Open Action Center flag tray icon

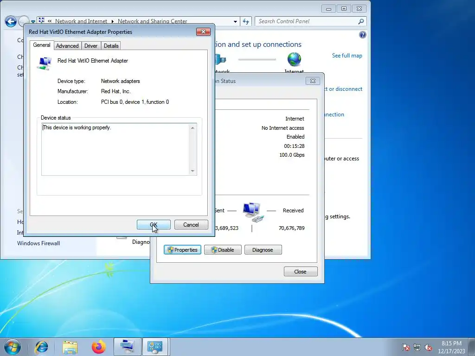406,347
